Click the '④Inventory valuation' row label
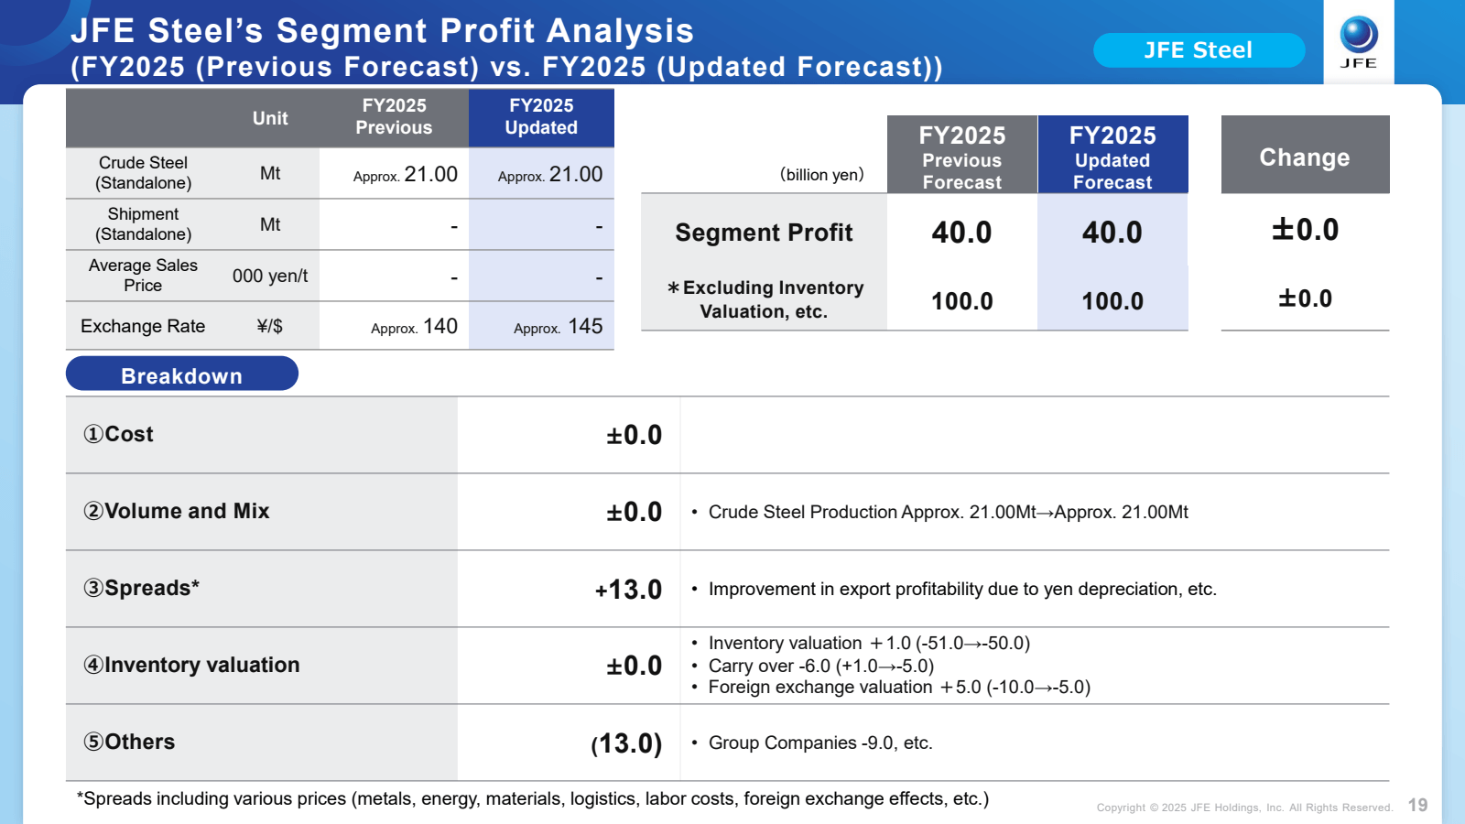 pos(191,665)
